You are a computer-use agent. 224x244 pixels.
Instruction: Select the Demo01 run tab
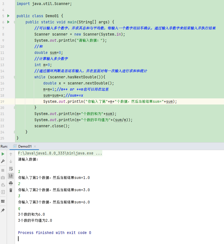[x=25, y=146]
